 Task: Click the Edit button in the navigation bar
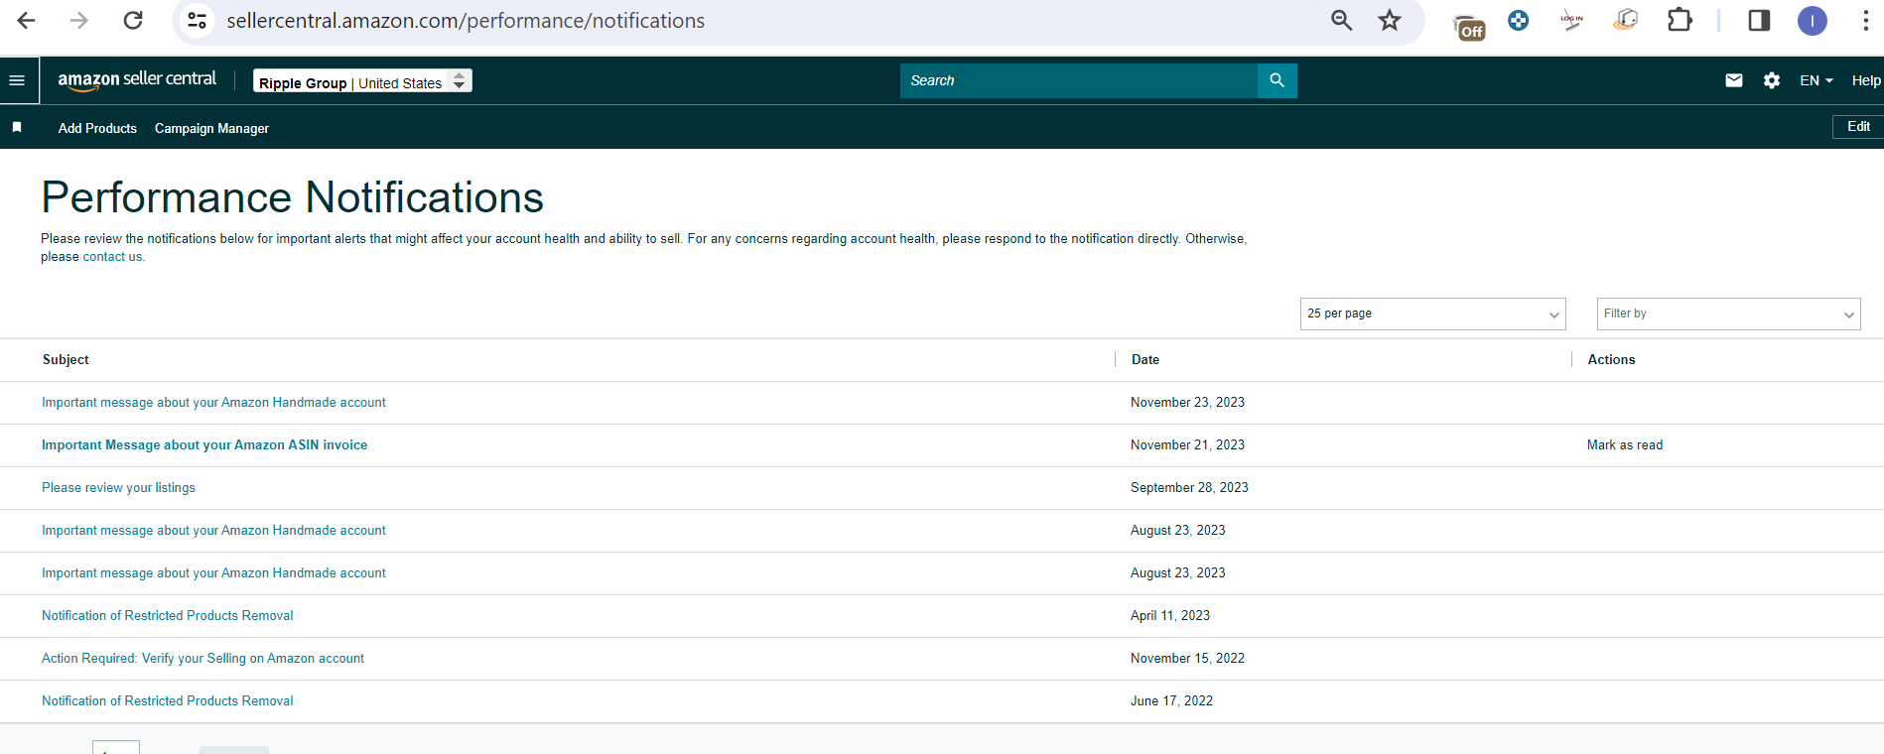click(x=1858, y=127)
